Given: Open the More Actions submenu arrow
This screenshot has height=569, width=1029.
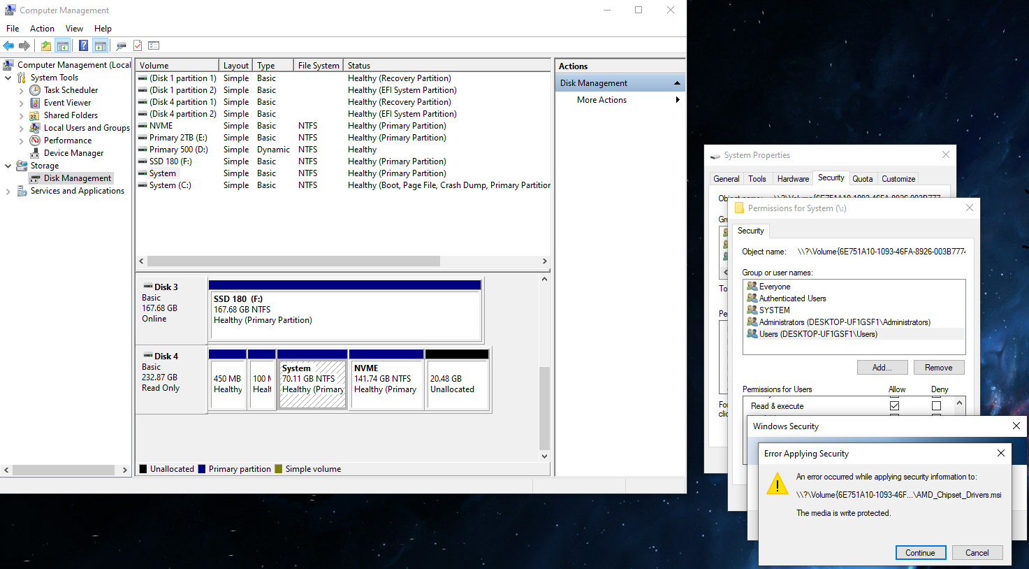Looking at the screenshot, I should pos(677,100).
